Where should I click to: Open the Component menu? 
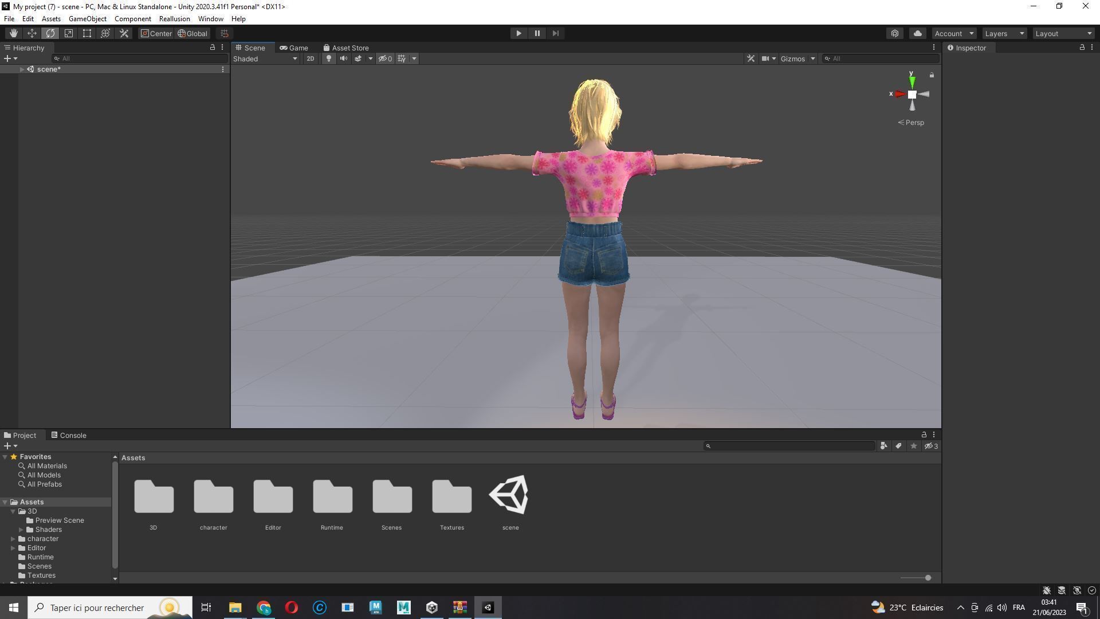point(133,19)
